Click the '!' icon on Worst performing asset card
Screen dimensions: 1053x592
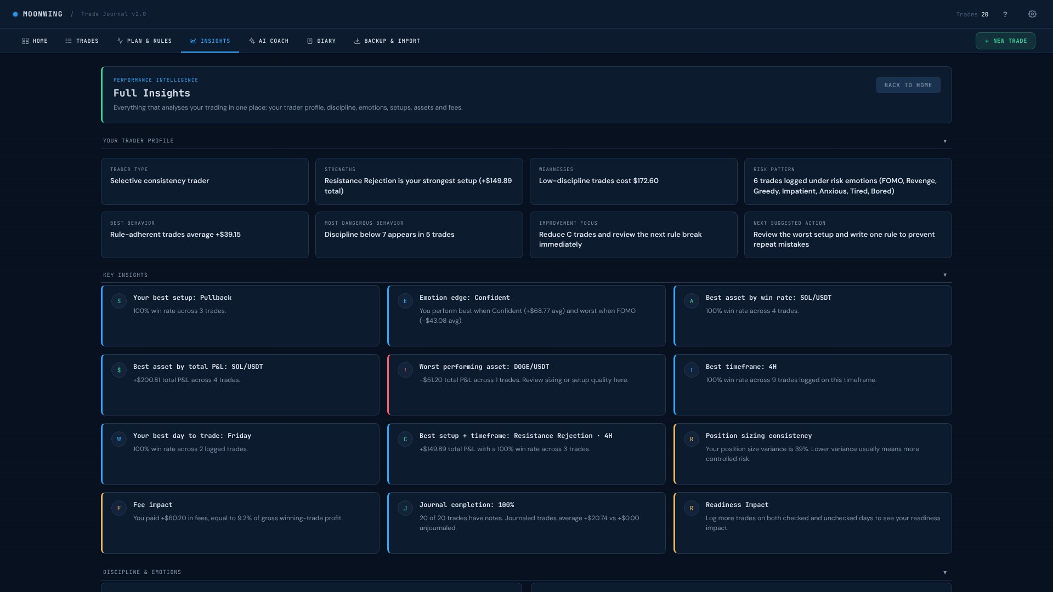click(405, 370)
